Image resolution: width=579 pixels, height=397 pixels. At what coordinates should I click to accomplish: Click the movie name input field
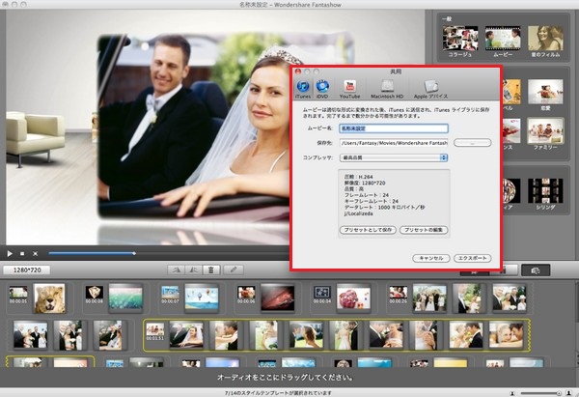pos(394,128)
